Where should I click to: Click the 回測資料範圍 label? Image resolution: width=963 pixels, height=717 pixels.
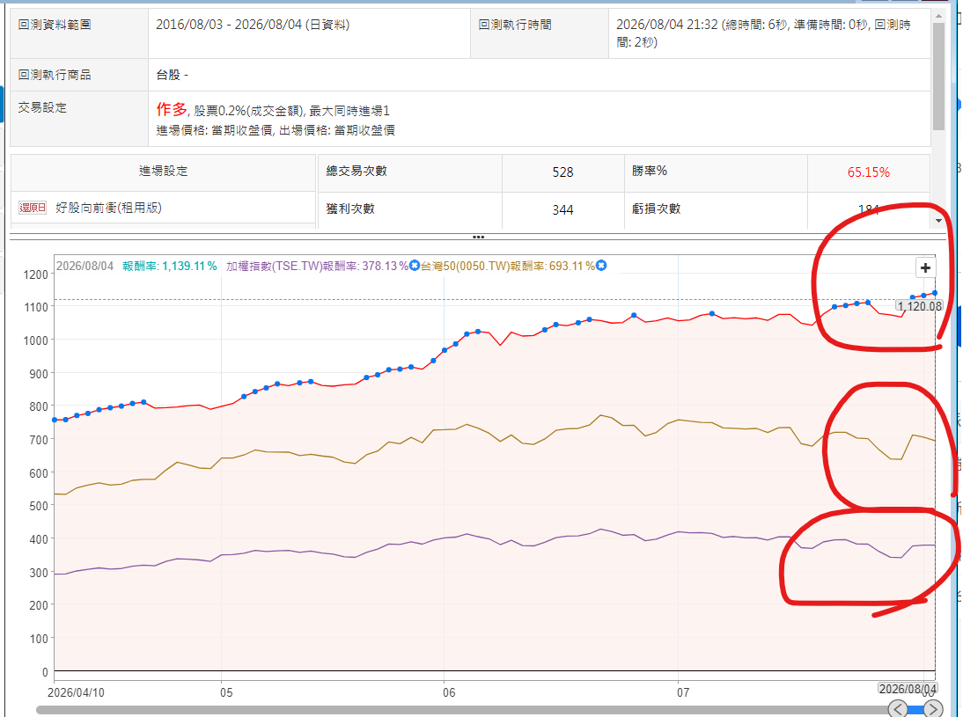pyautogui.click(x=55, y=25)
